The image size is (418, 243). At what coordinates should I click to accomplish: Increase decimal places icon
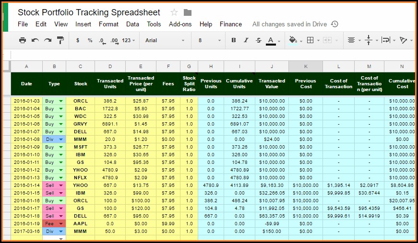(115, 41)
